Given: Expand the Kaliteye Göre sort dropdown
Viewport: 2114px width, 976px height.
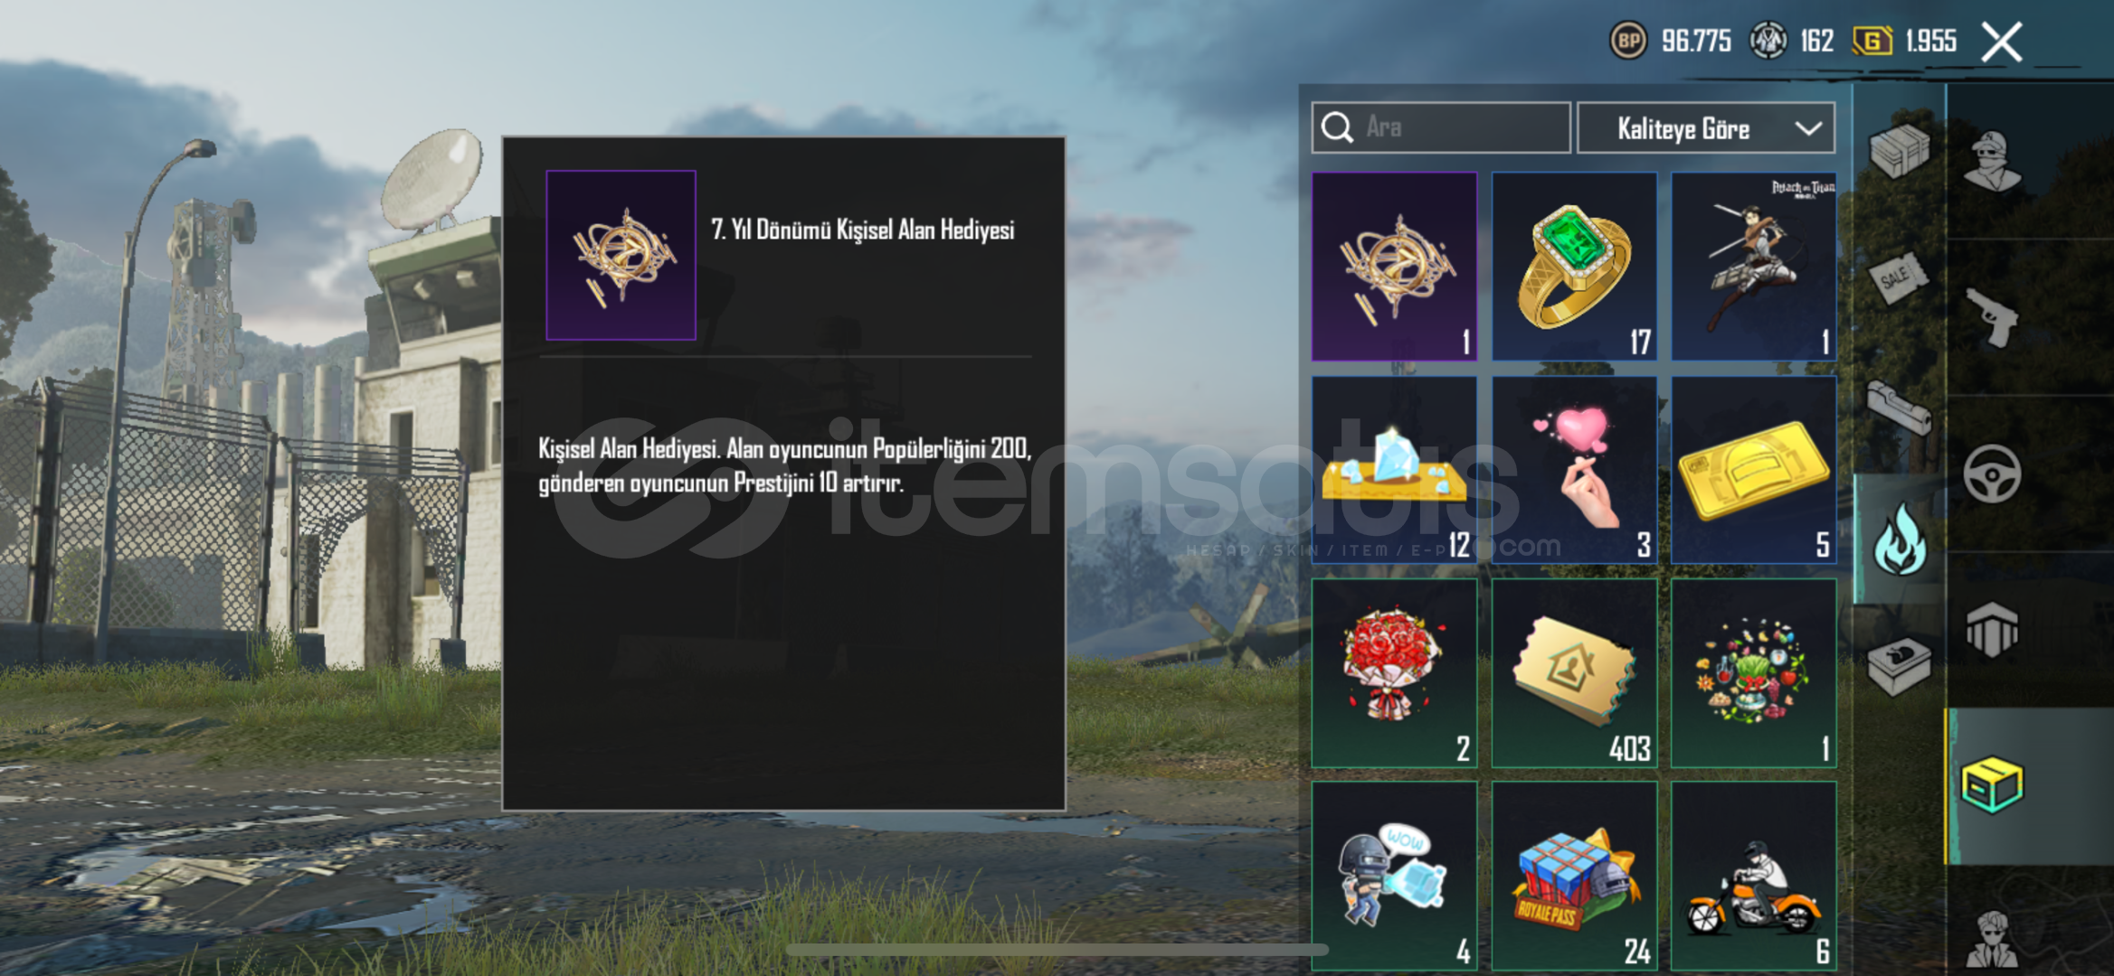Looking at the screenshot, I should (x=1706, y=128).
